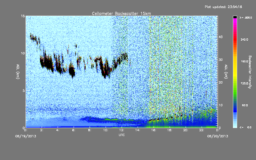Click the "4:" hour tick on the UTC axis

58,130
